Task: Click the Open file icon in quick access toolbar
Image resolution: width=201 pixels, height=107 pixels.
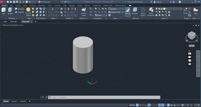Action: pos(11,2)
